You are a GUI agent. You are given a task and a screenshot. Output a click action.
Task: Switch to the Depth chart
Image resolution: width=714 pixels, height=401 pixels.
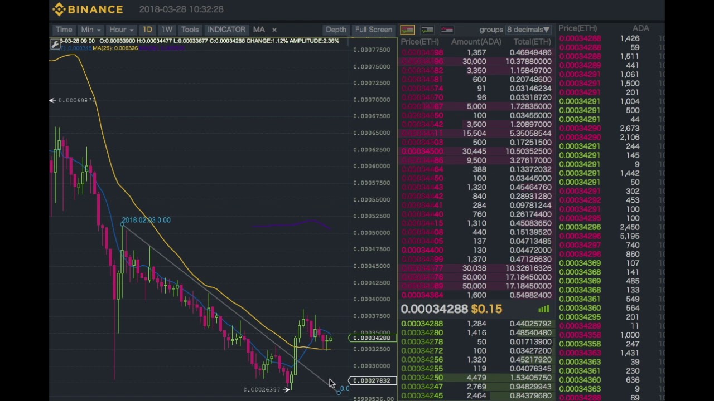click(x=336, y=30)
